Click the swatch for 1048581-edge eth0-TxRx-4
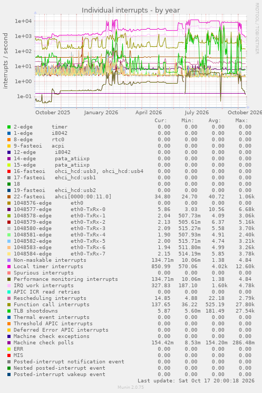This screenshot has width=262, height=393. (x=9, y=235)
